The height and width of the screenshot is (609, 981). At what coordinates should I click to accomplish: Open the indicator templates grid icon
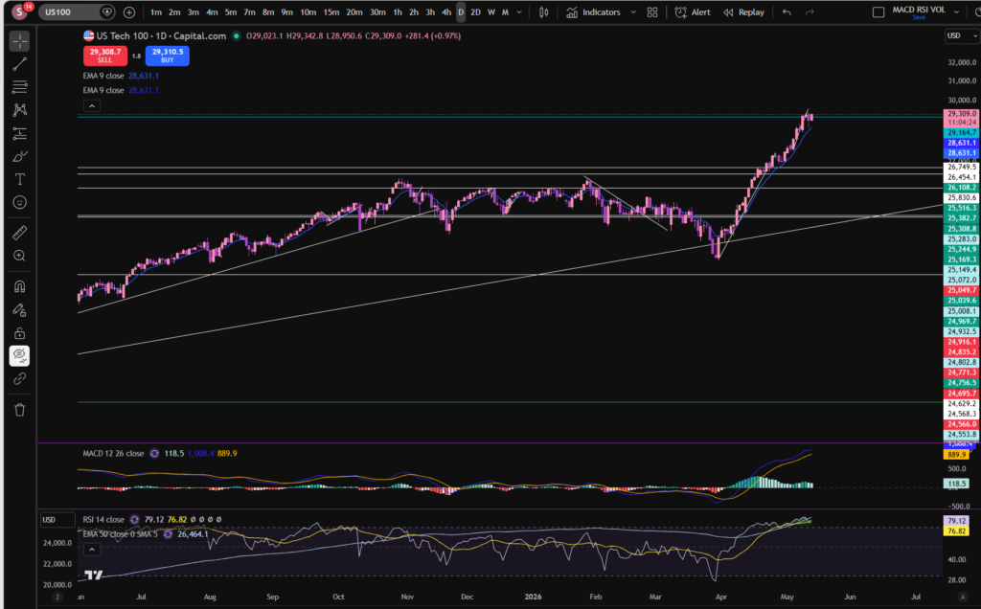tap(652, 11)
